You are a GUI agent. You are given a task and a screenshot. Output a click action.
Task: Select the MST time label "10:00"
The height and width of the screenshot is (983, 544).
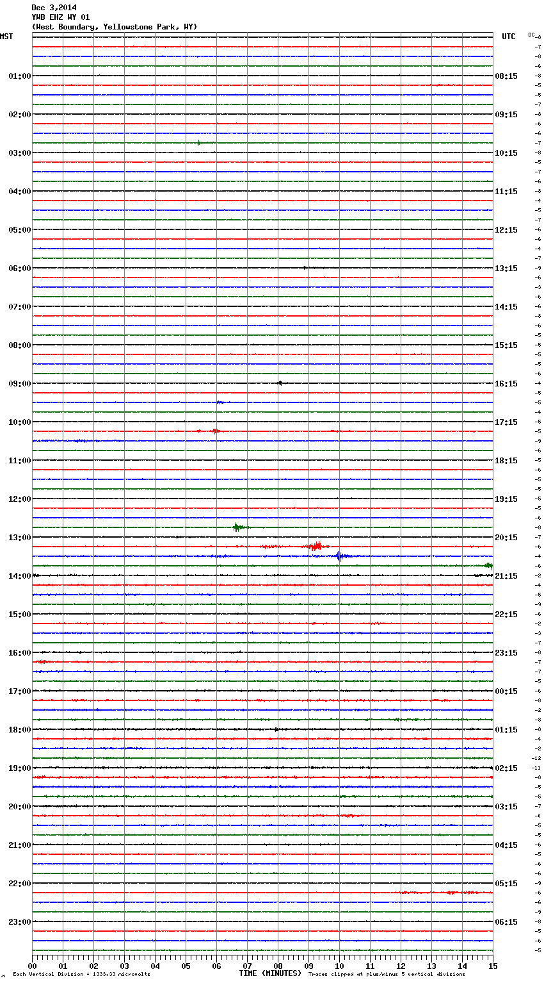(x=20, y=422)
